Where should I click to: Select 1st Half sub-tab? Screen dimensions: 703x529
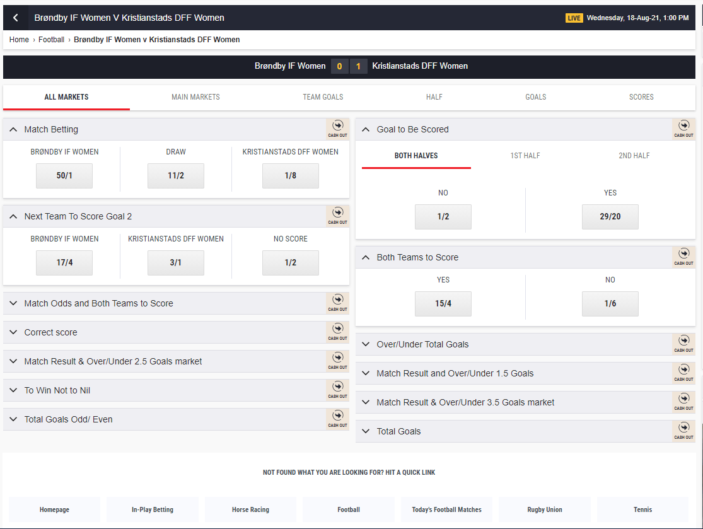pos(525,156)
